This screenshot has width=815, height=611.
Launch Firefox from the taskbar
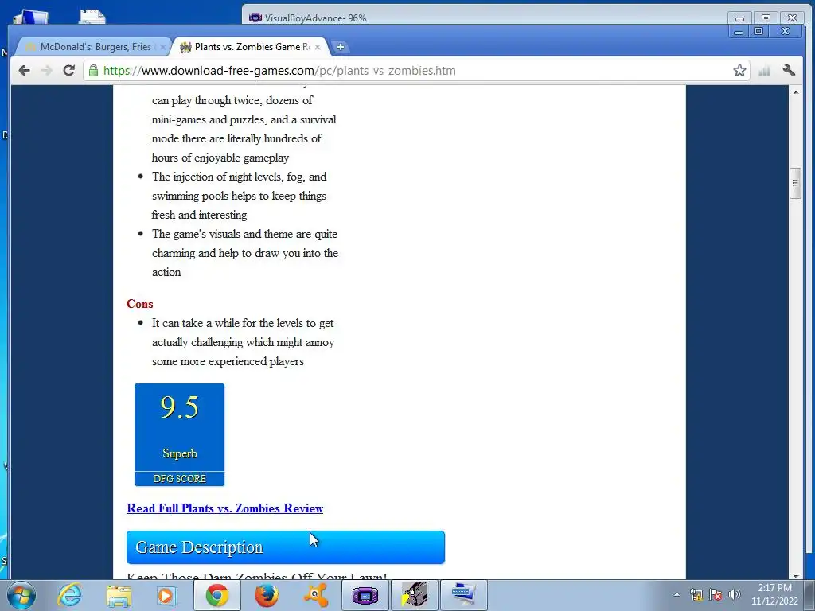[x=266, y=595]
